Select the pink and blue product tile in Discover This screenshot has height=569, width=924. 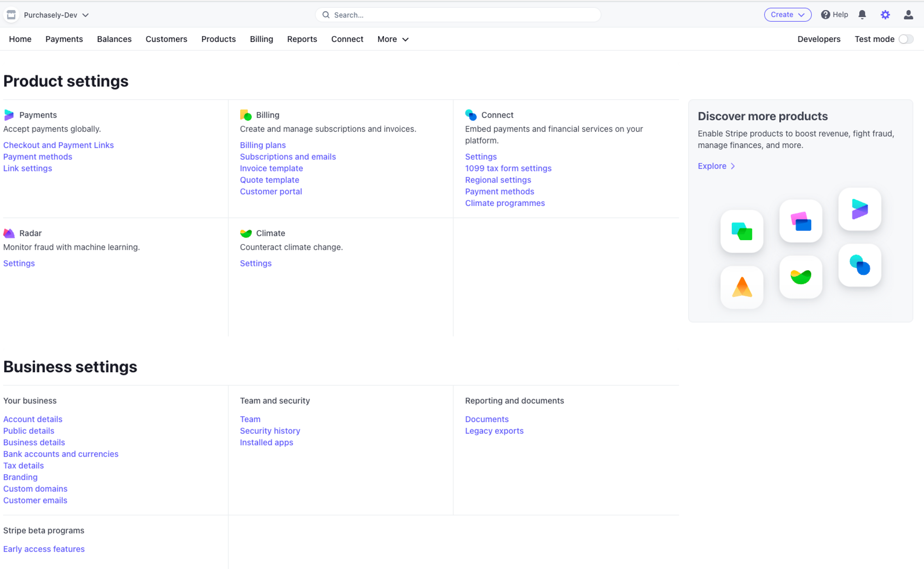pyautogui.click(x=801, y=221)
